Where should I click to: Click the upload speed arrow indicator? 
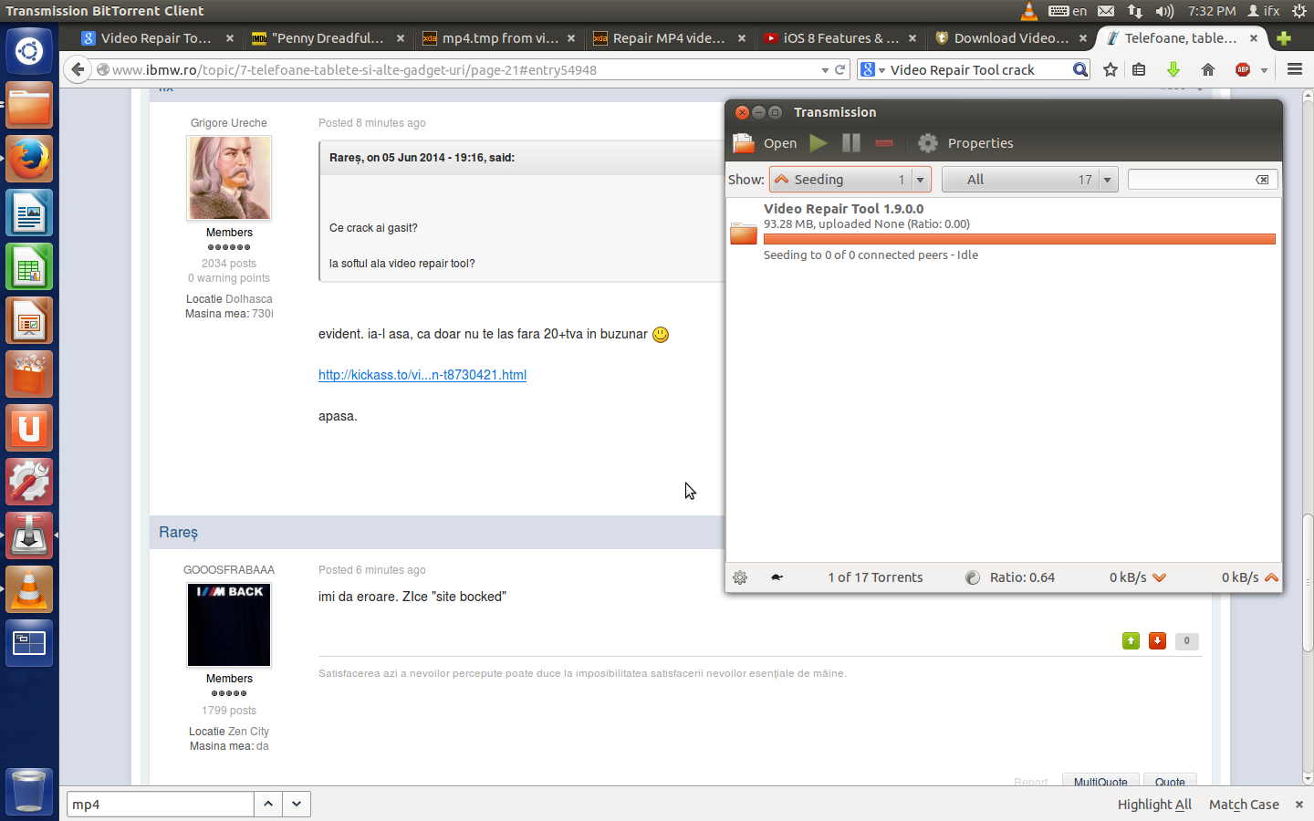pos(1271,577)
